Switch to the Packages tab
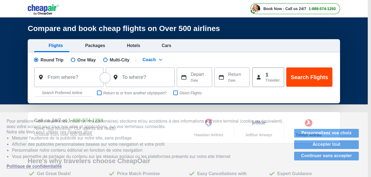 point(95,46)
